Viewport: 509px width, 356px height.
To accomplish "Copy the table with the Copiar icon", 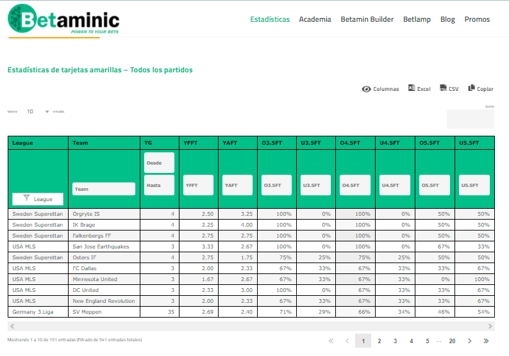I will 471,88.
